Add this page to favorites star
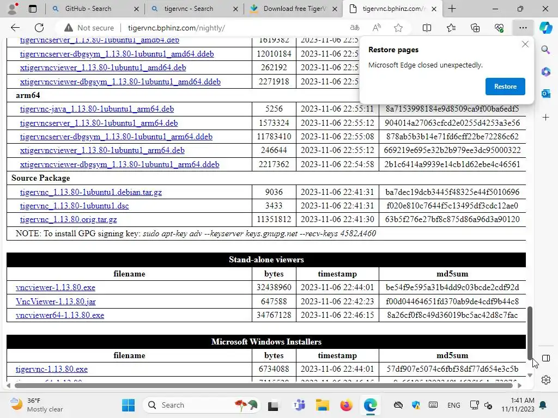 tap(398, 28)
